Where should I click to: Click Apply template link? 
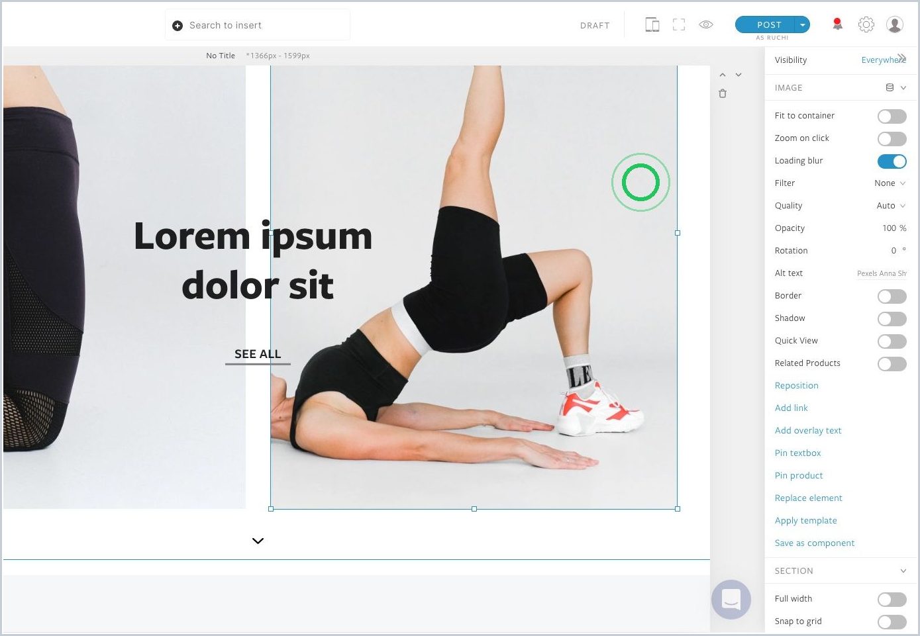pos(806,520)
